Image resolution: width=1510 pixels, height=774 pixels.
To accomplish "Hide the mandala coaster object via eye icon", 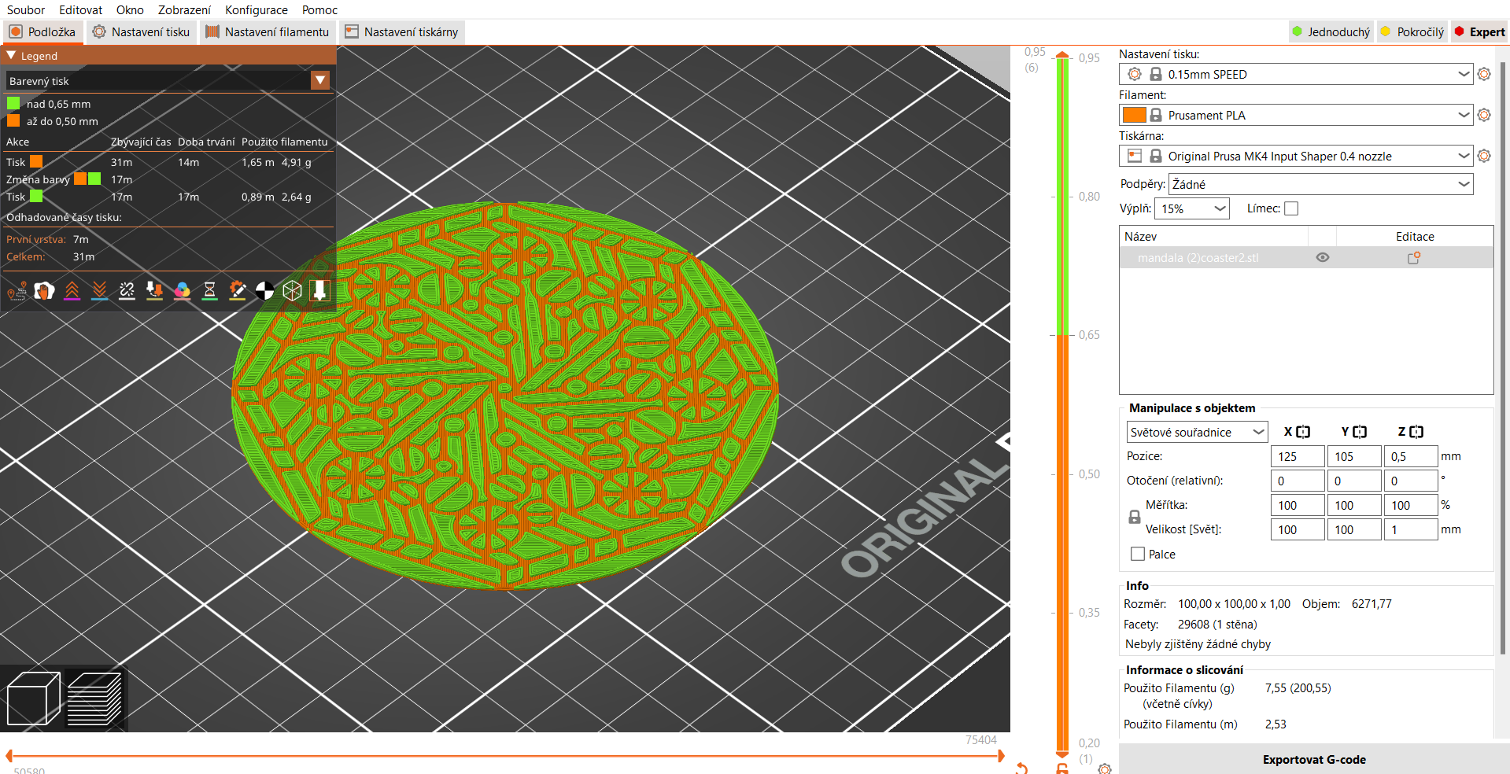I will tap(1323, 257).
